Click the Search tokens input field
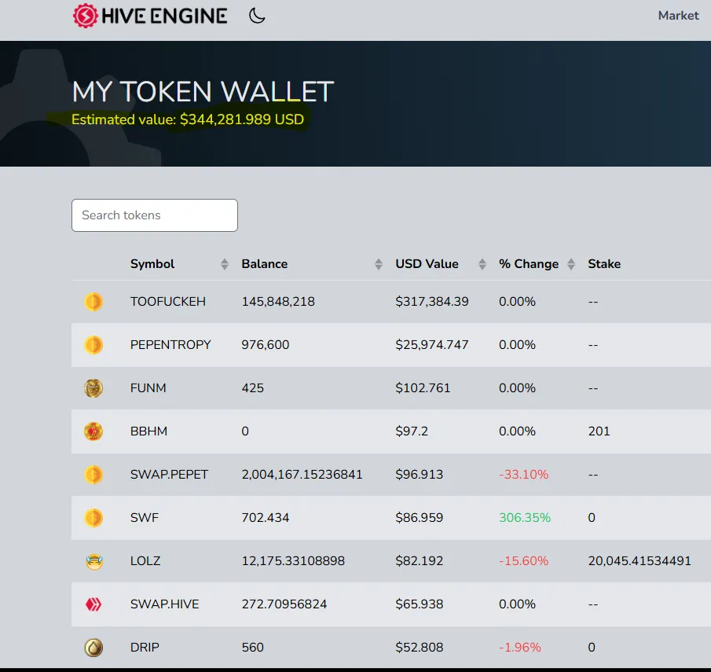The image size is (711, 672). (x=155, y=215)
